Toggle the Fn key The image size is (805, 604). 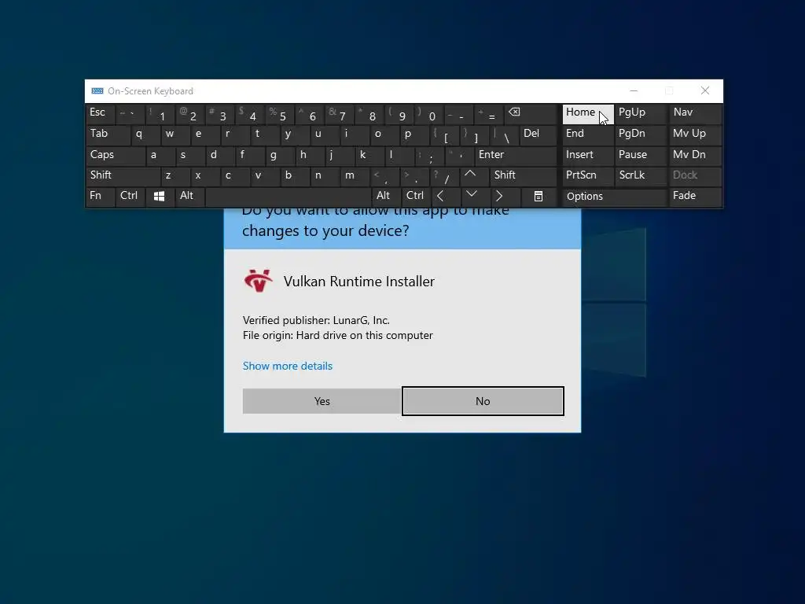tap(100, 196)
